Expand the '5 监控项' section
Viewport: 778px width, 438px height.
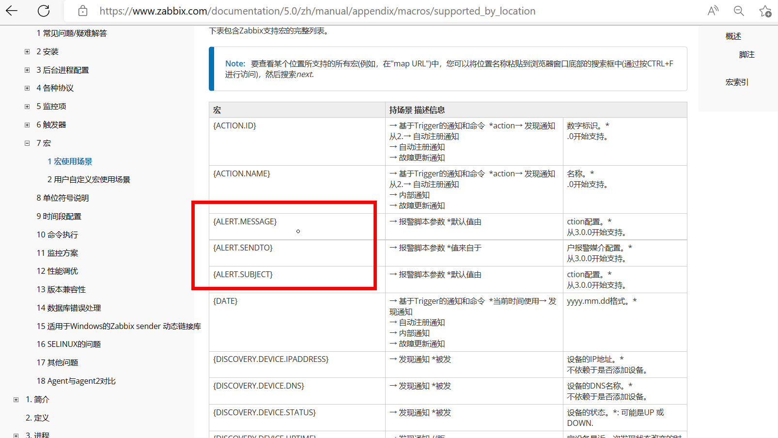[x=27, y=107]
